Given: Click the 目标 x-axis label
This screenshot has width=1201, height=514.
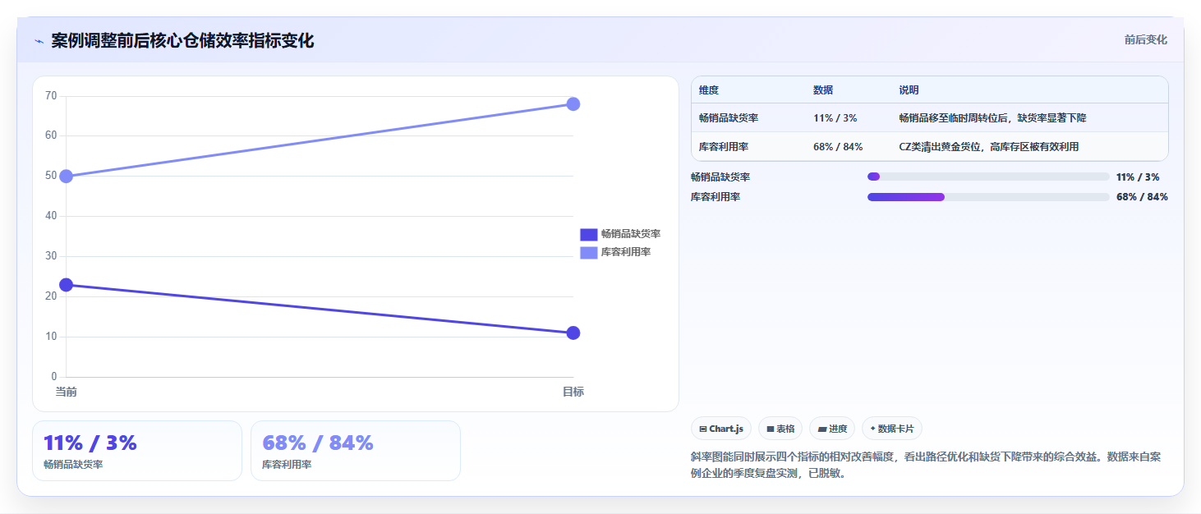Looking at the screenshot, I should click(573, 392).
